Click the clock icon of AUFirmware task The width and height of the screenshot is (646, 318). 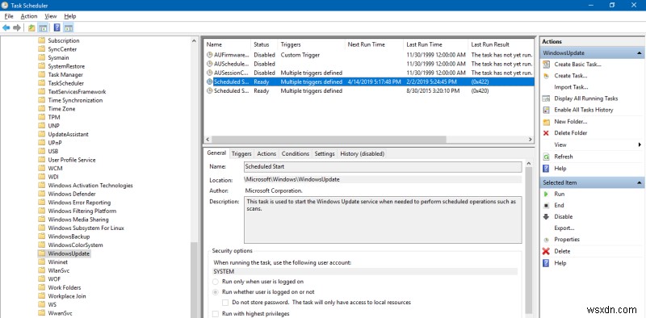point(209,55)
